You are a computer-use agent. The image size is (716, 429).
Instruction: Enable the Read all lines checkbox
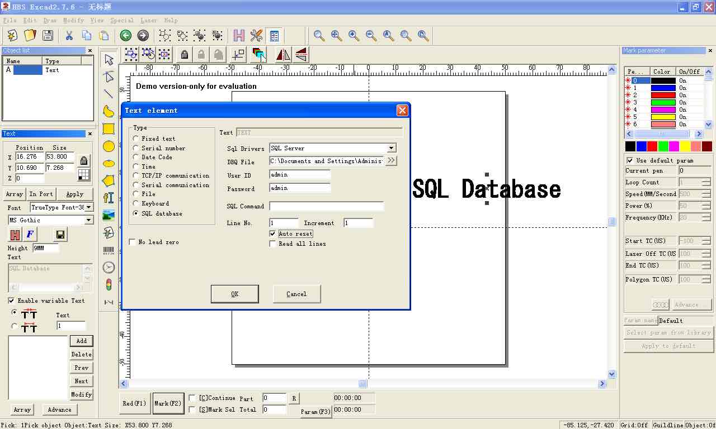[x=273, y=244]
